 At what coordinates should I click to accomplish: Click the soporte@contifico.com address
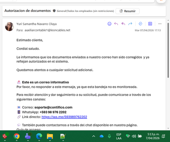(53, 107)
